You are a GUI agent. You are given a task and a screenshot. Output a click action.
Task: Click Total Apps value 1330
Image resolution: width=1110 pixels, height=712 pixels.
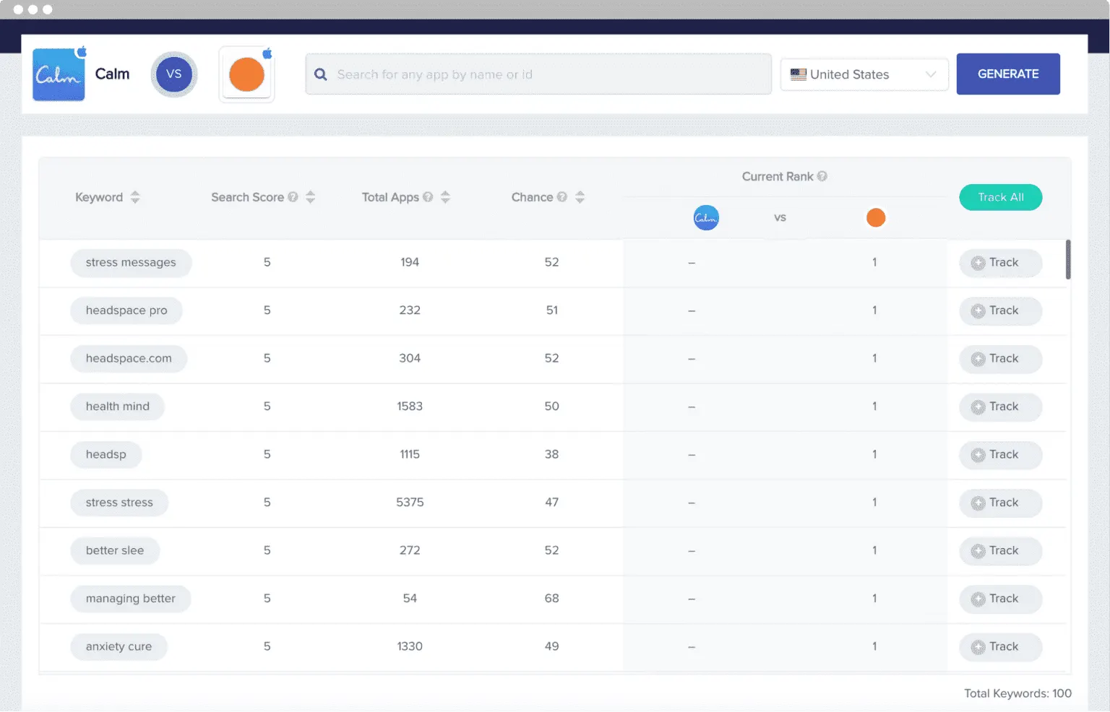(x=410, y=646)
